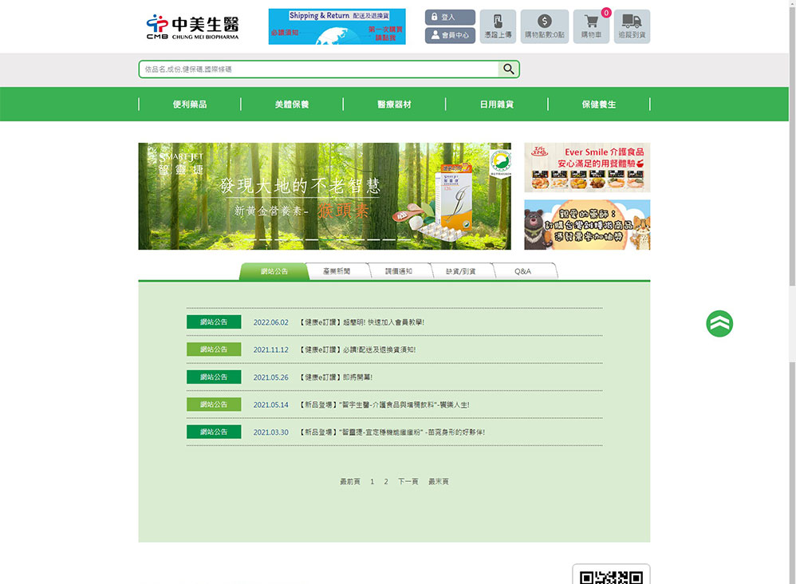The width and height of the screenshot is (796, 584).
Task: Open the 購物車 shopping cart
Action: click(x=591, y=26)
